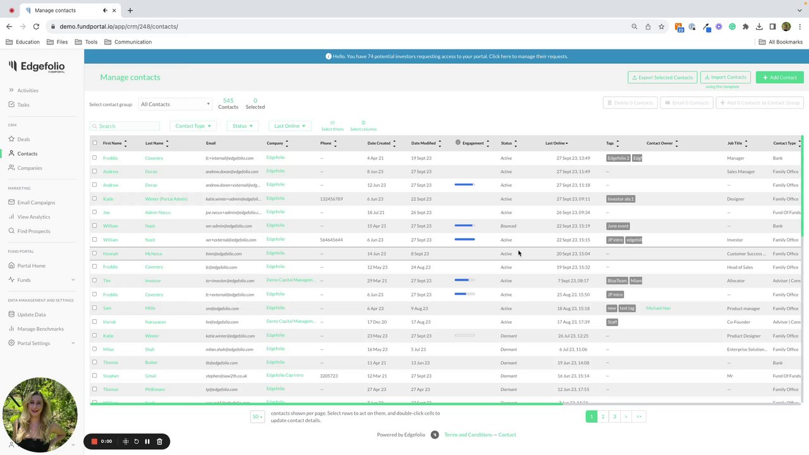Click the Select columns icon
Viewport: 809px width, 455px height.
point(363,123)
